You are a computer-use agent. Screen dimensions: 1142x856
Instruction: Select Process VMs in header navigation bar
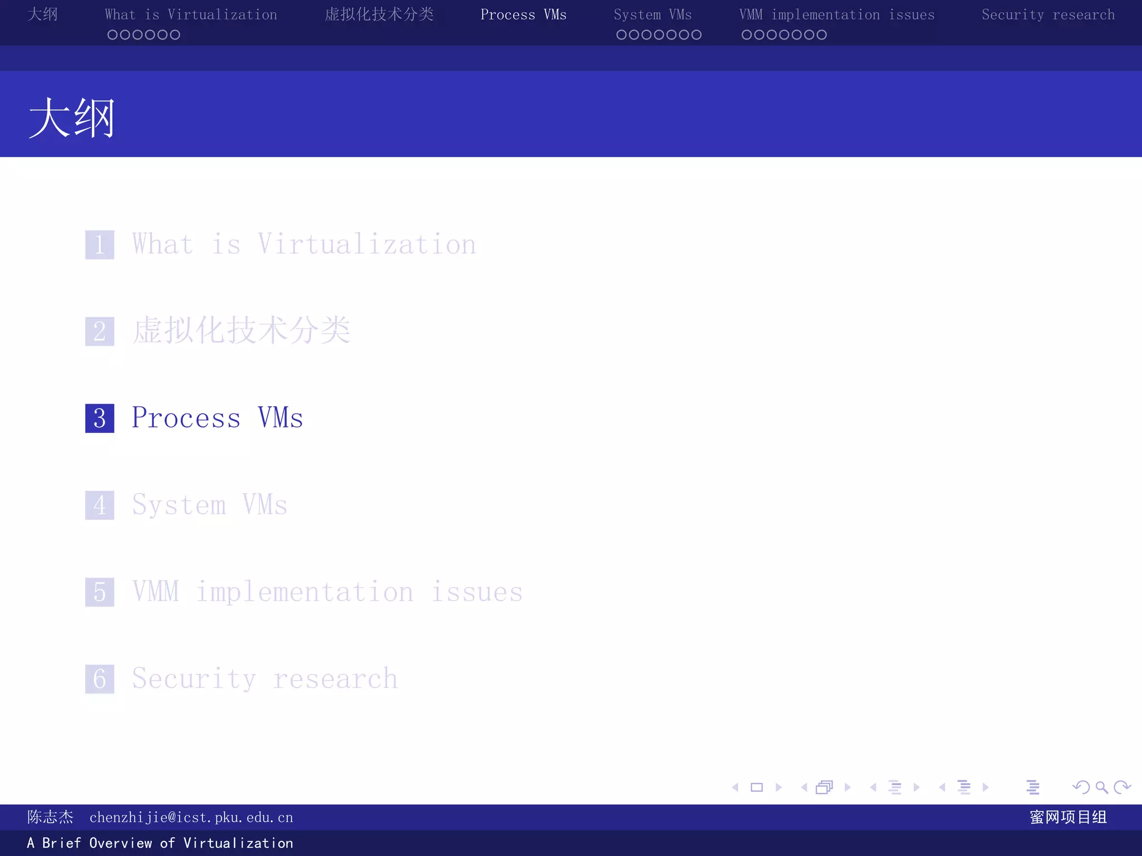[524, 14]
